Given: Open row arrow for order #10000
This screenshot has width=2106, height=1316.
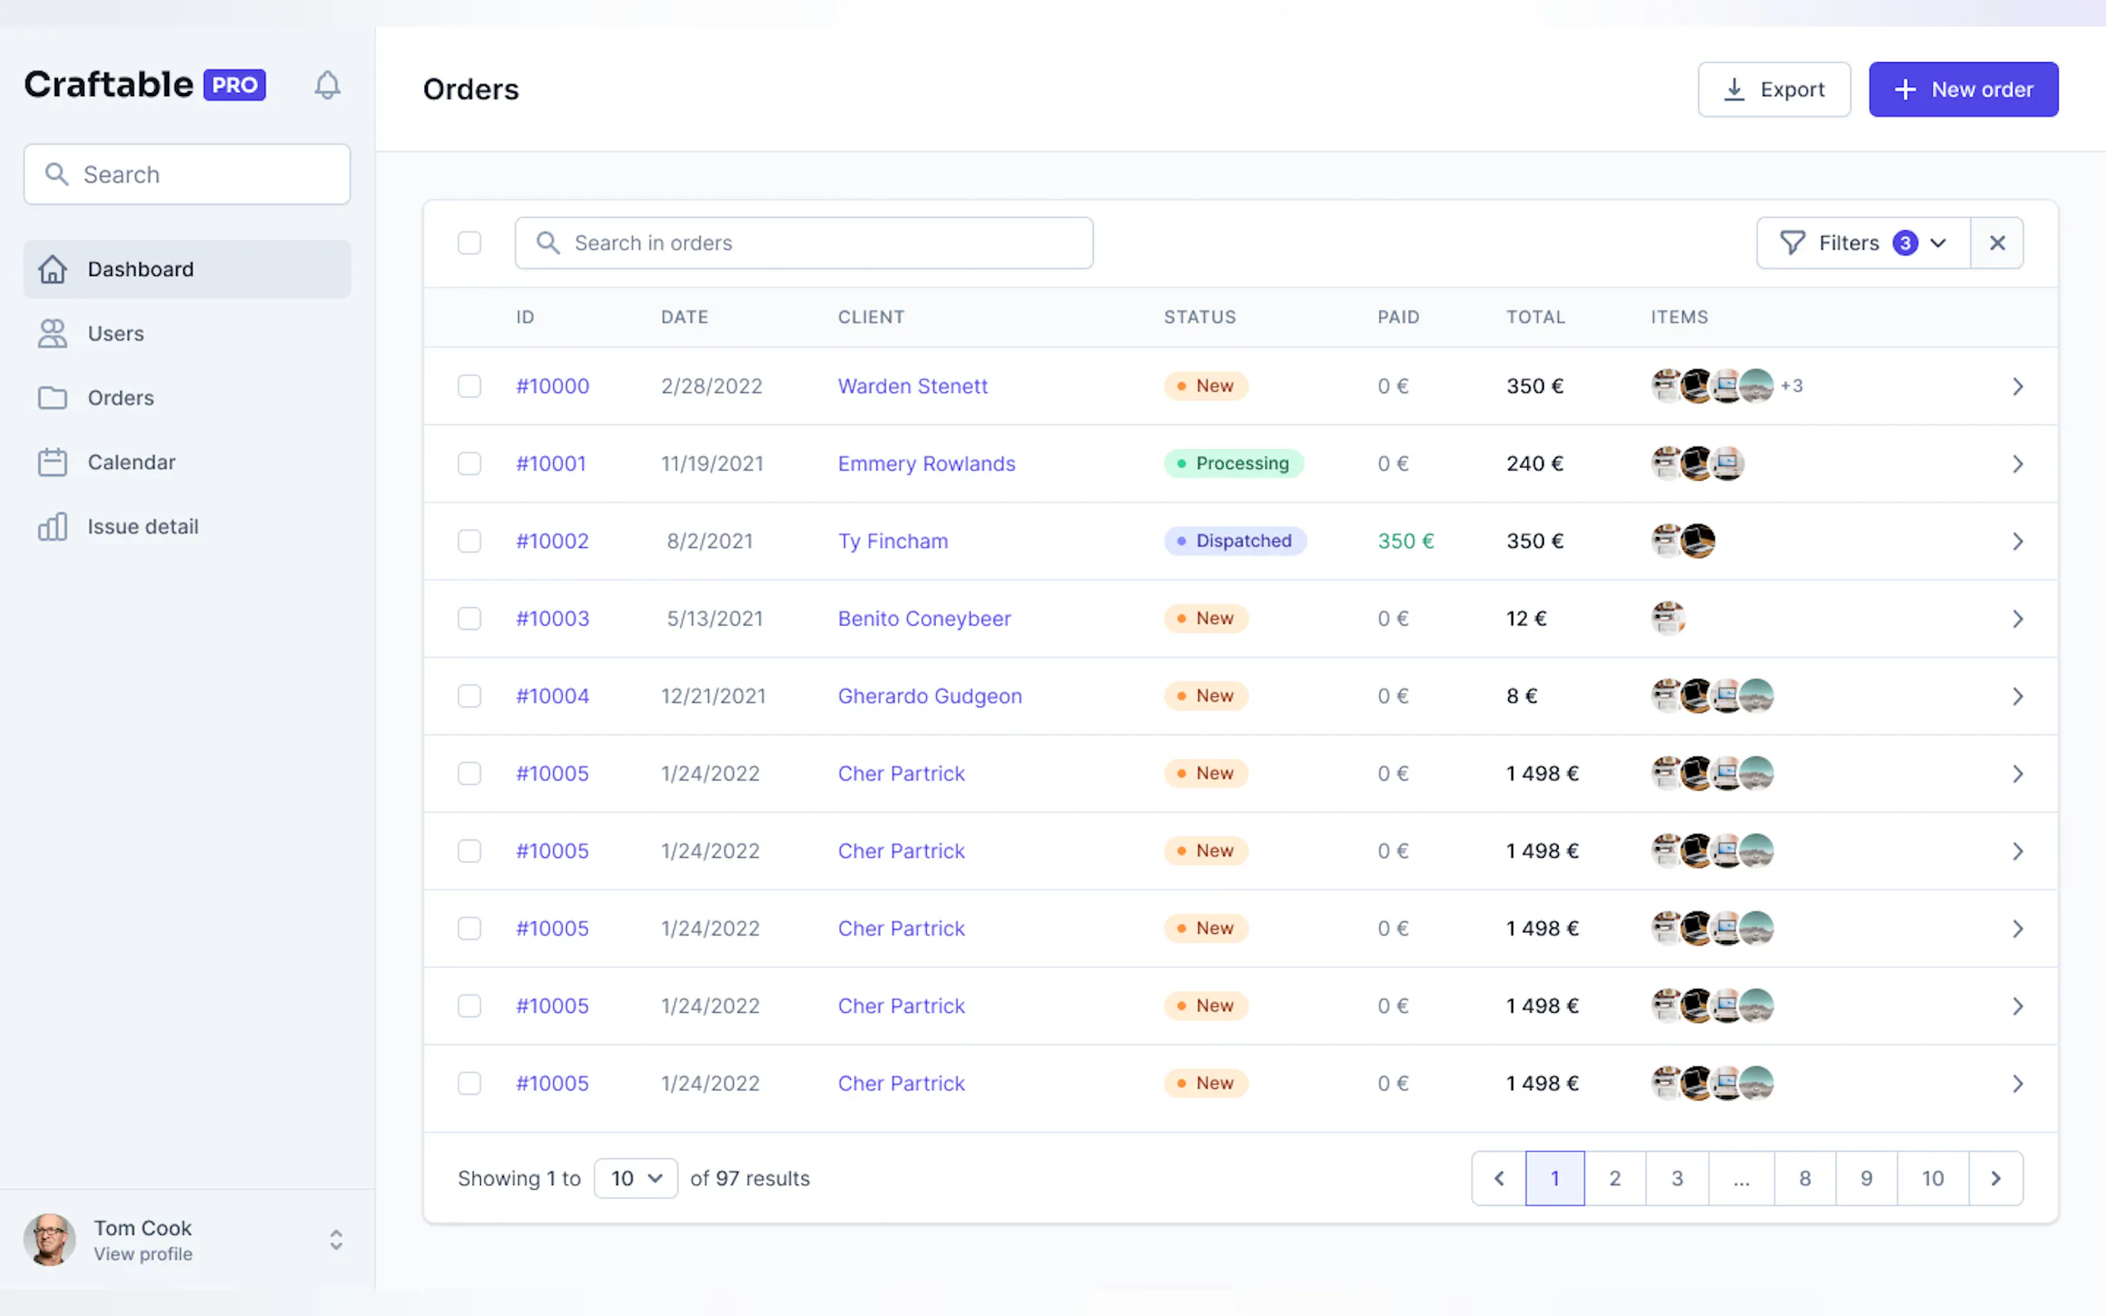Looking at the screenshot, I should pyautogui.click(x=2017, y=386).
